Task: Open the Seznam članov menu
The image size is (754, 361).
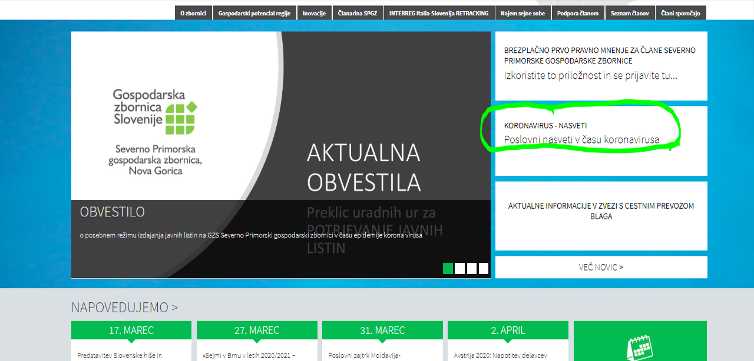Action: click(x=630, y=12)
